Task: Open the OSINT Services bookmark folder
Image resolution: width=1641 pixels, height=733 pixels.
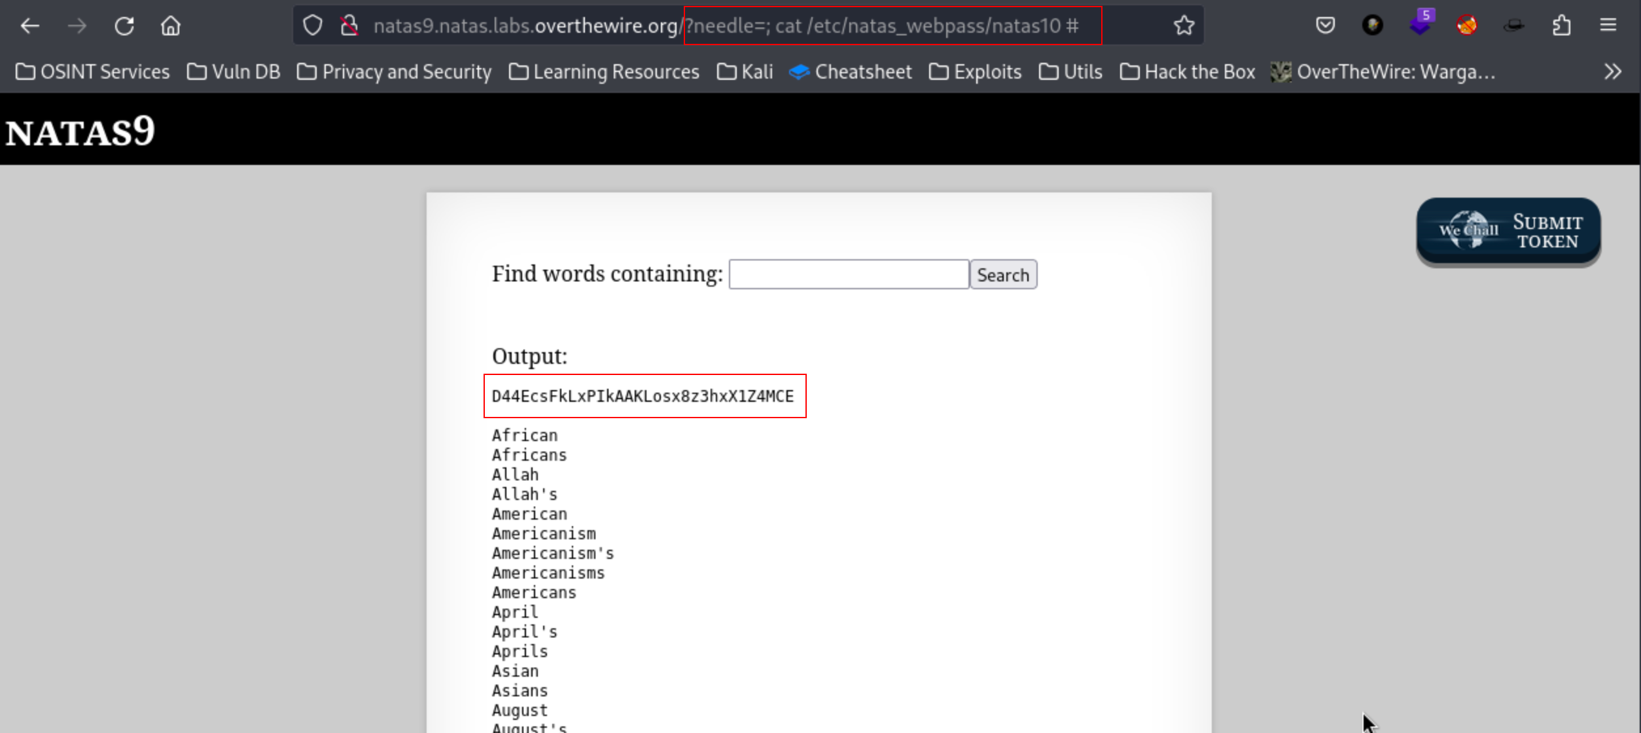Action: (92, 71)
